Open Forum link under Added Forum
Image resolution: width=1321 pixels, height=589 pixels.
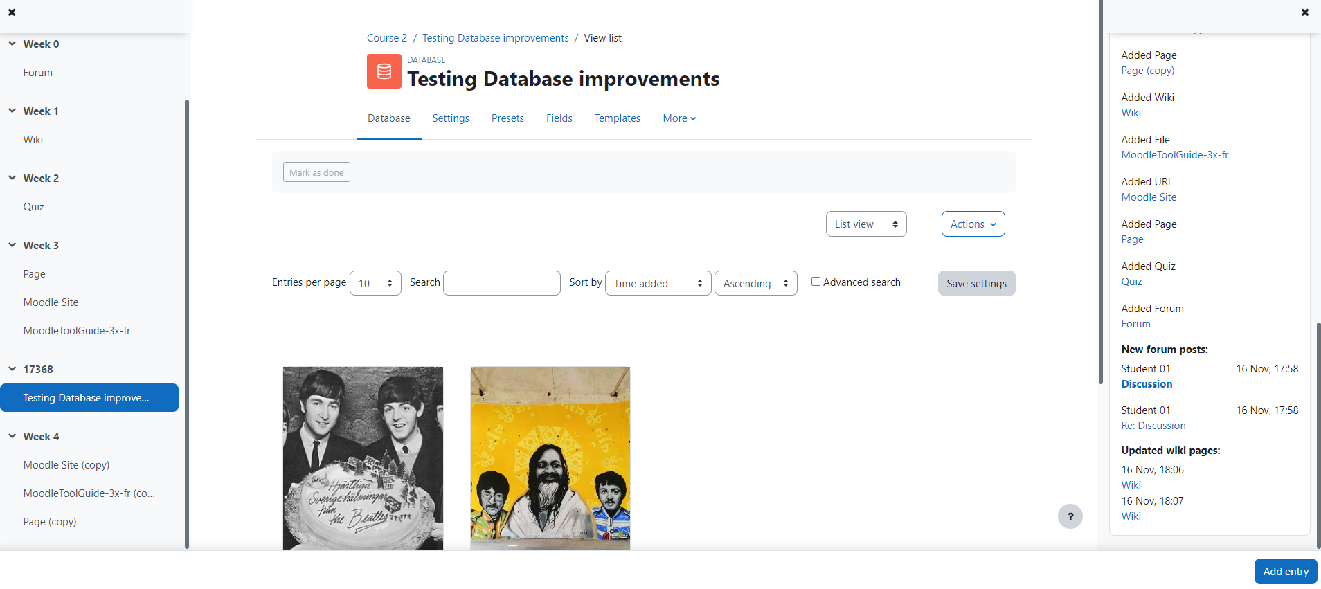point(1136,324)
